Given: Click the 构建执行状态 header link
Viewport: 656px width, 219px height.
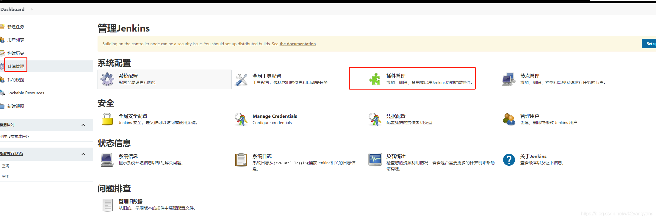Looking at the screenshot, I should [11, 154].
